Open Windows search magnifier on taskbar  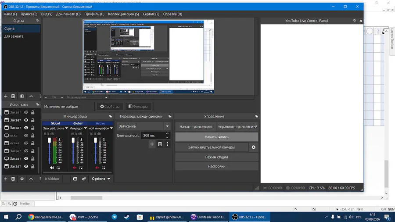point(18,217)
